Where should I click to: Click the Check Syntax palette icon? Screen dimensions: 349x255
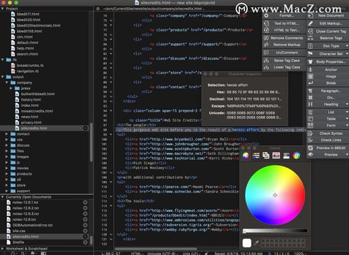point(310,133)
